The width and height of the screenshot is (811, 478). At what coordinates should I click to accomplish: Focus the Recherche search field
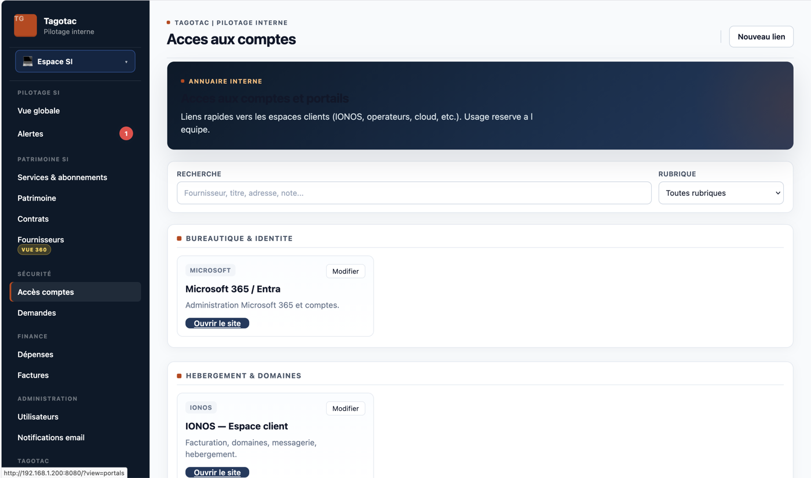(414, 193)
